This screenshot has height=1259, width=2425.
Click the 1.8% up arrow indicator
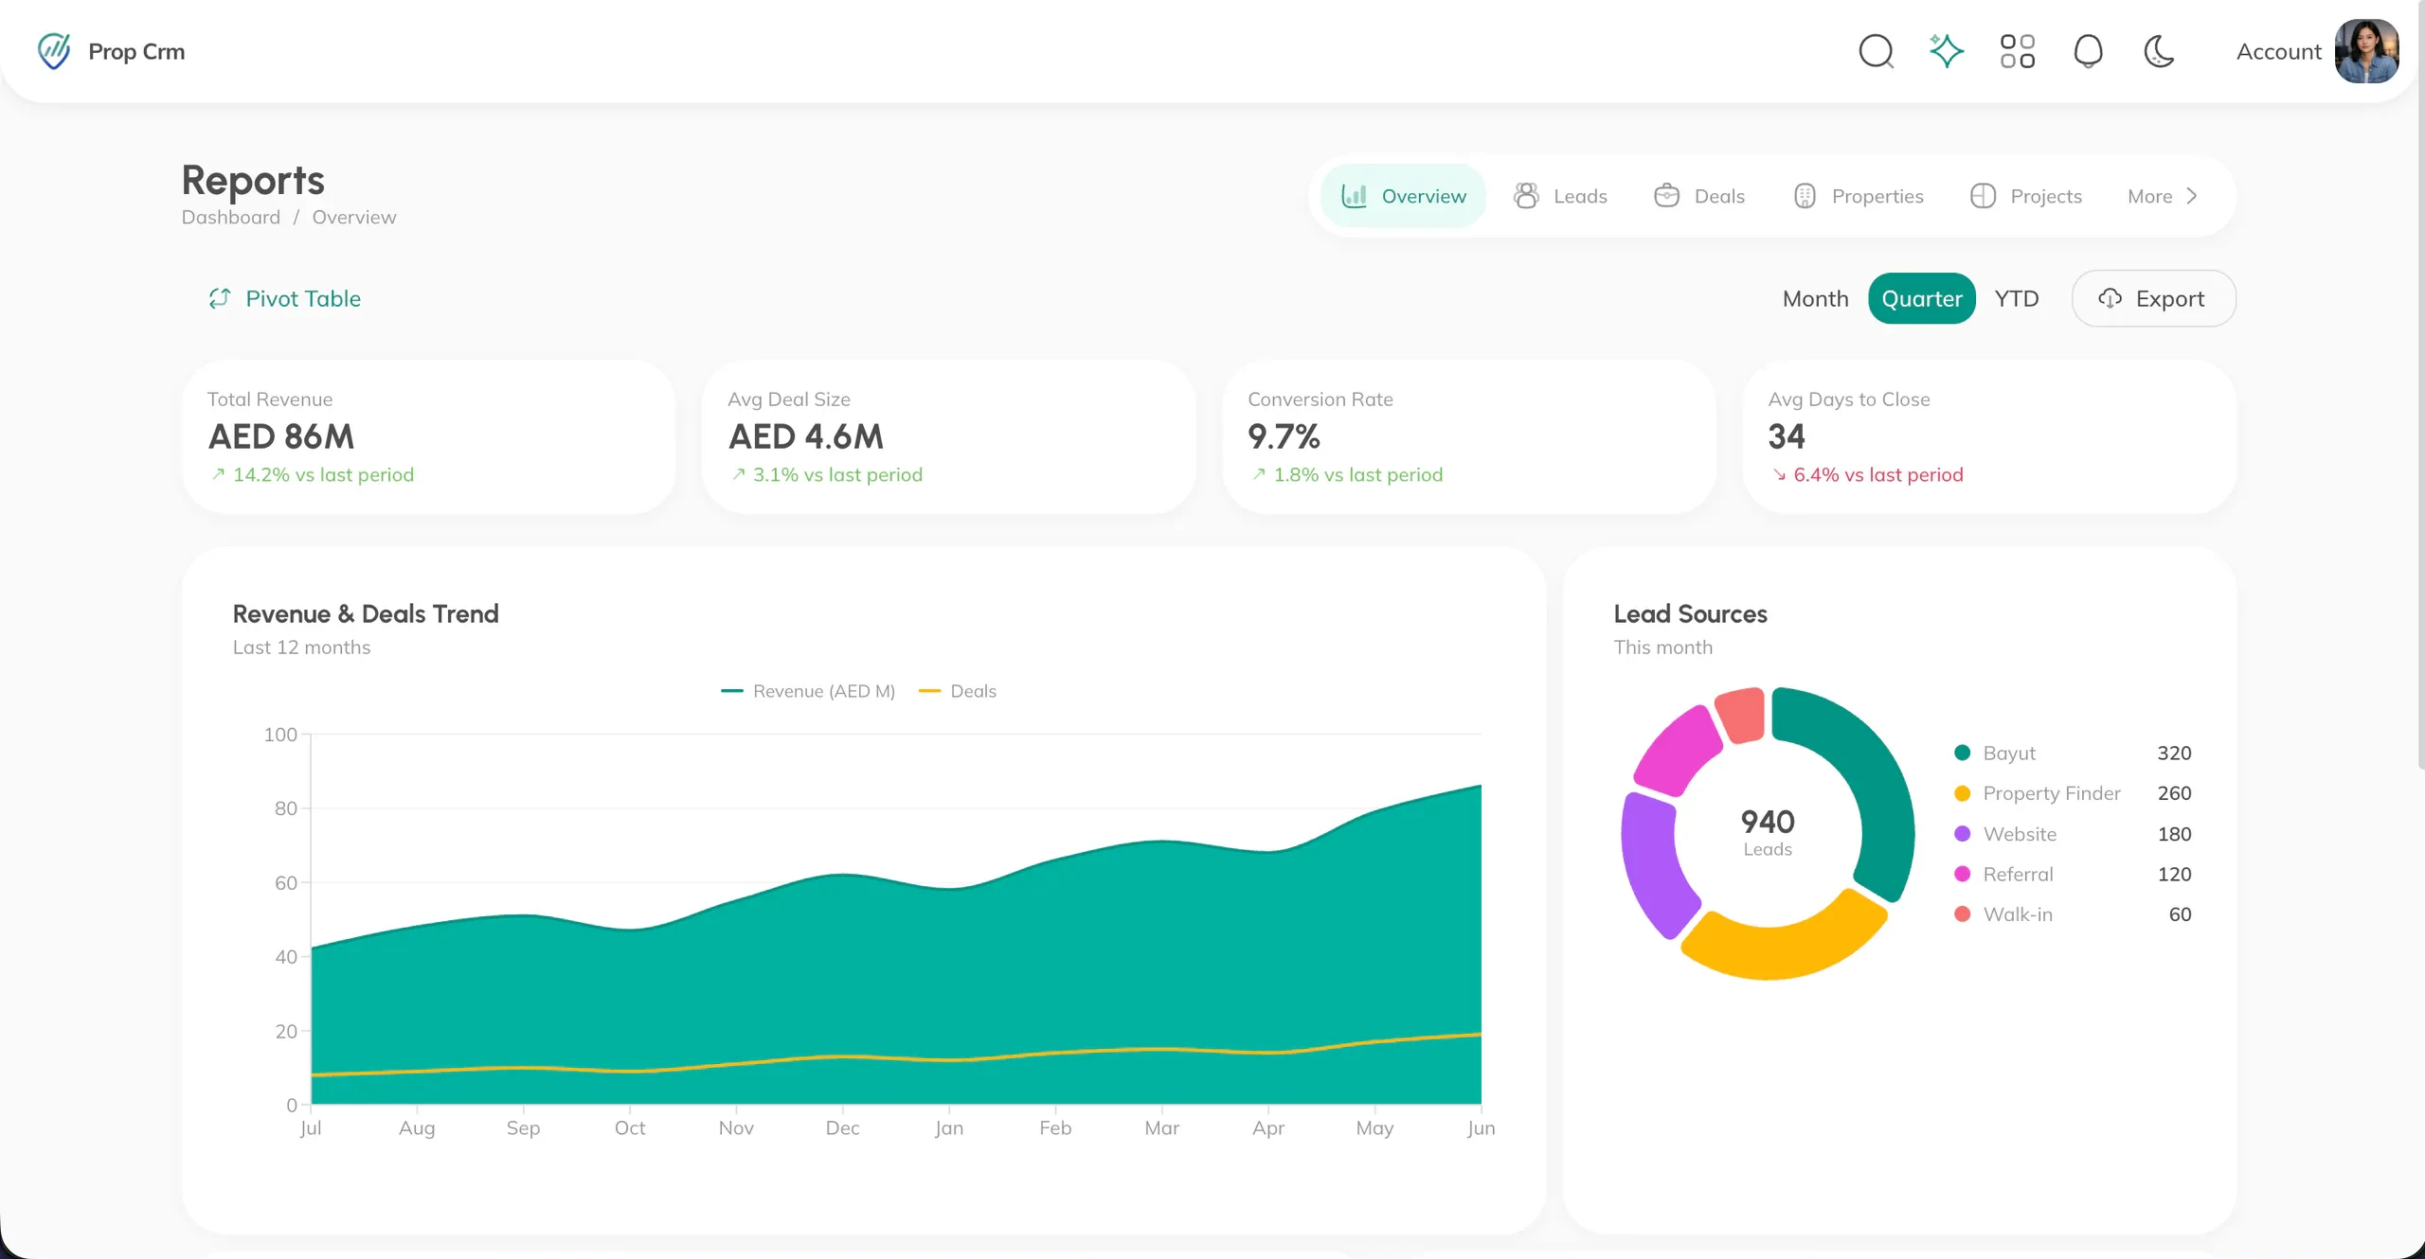point(1258,474)
